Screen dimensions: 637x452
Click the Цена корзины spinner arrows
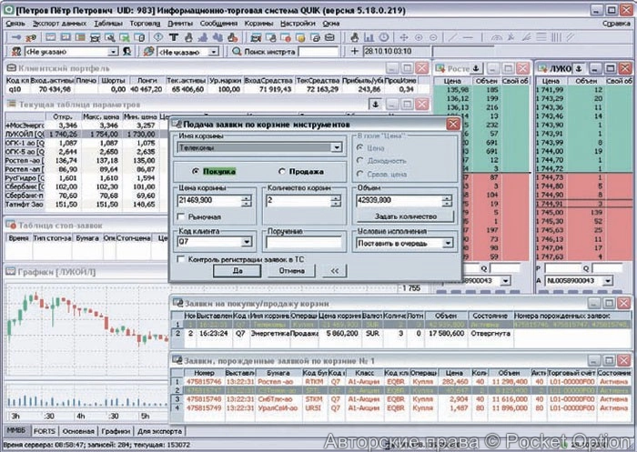tap(248, 200)
